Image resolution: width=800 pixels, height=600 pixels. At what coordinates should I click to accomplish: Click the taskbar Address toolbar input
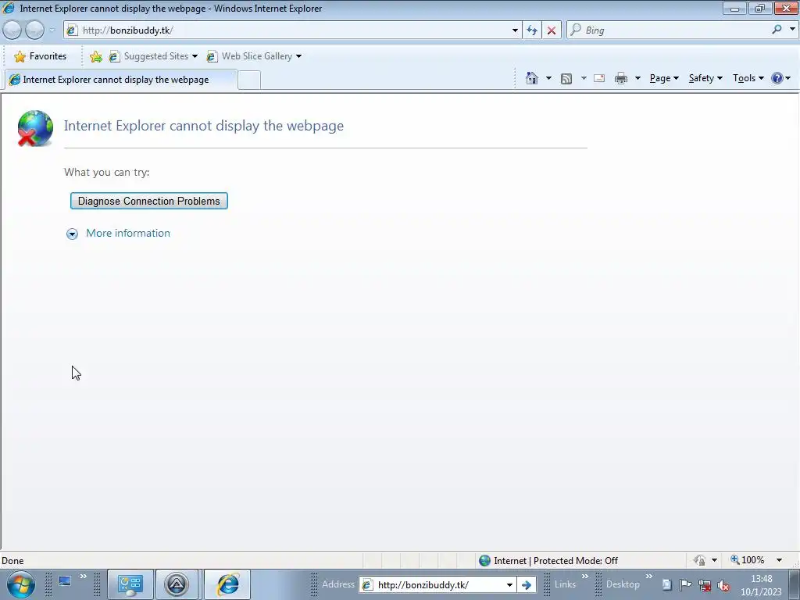(430, 584)
